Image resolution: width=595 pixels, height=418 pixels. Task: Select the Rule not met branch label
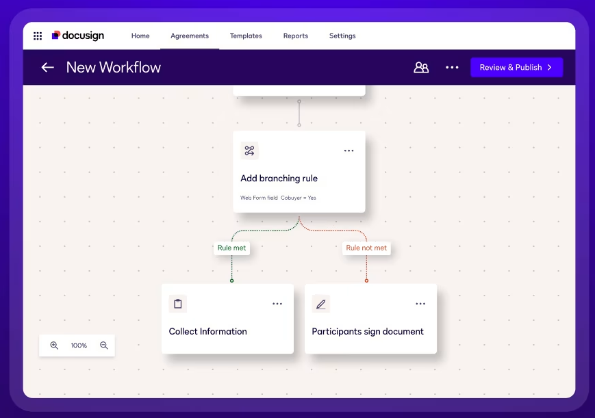pyautogui.click(x=366, y=248)
